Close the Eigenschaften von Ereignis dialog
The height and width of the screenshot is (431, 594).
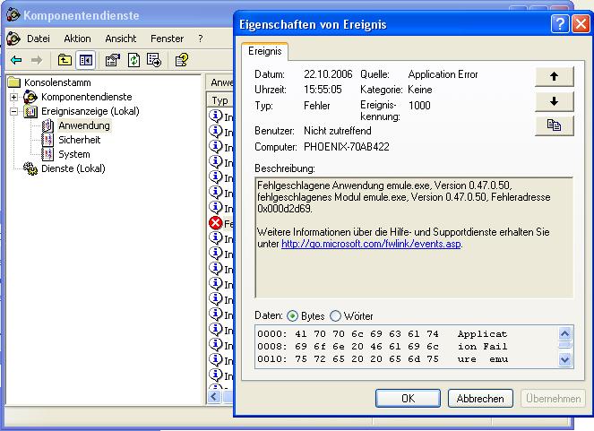[x=581, y=24]
